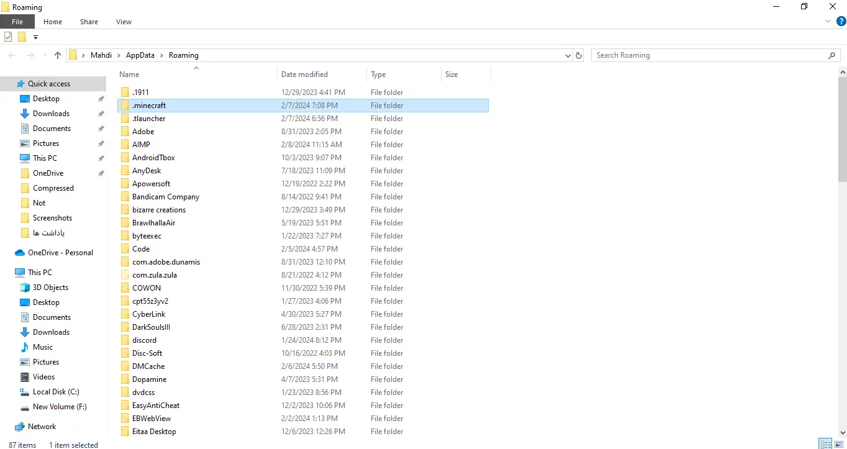This screenshot has height=449, width=847.
Task: Switch to the View ribbon tab
Action: (x=124, y=22)
